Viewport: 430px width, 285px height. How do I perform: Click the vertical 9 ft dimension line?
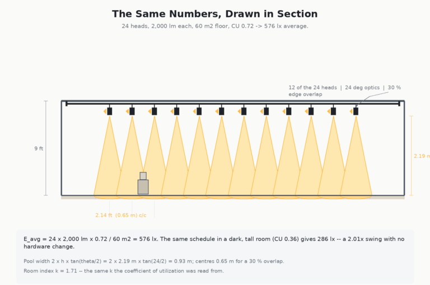[x=46, y=148]
